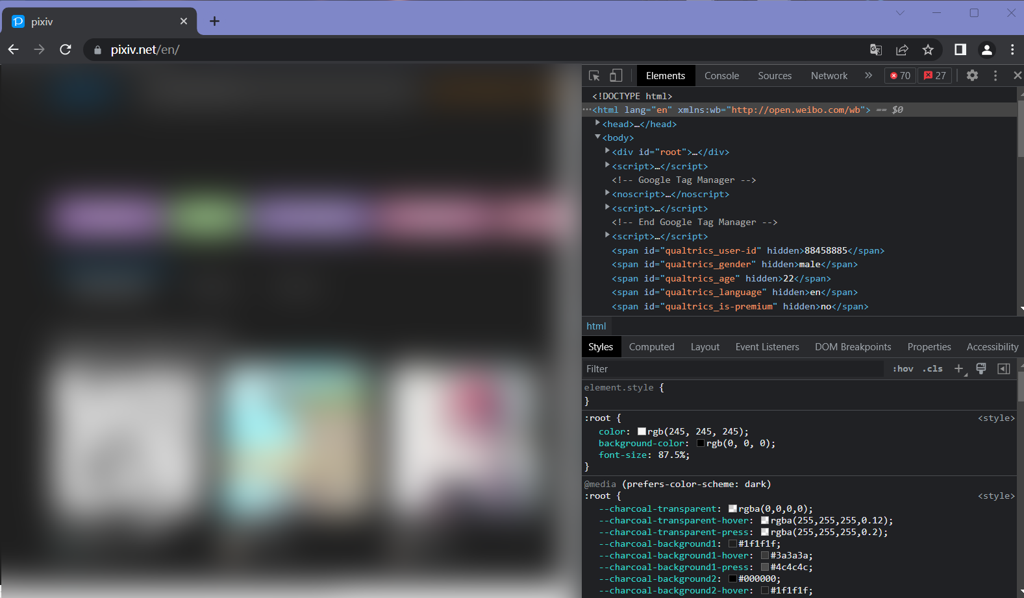Open the Properties tab
Screen dimensions: 1024x598
[x=929, y=347]
